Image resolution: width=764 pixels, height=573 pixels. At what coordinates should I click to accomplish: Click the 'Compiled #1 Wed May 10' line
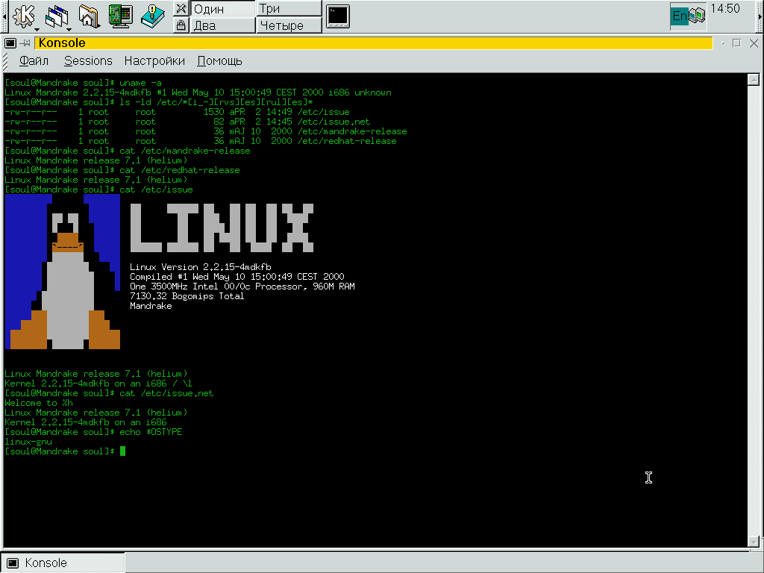point(237,277)
